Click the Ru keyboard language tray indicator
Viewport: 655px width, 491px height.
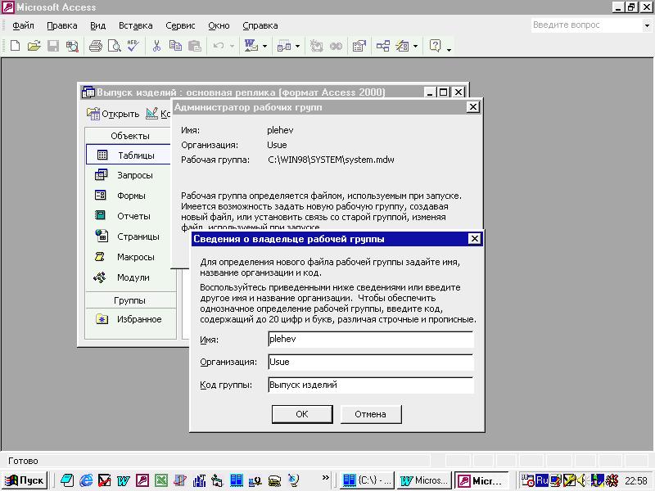click(542, 480)
